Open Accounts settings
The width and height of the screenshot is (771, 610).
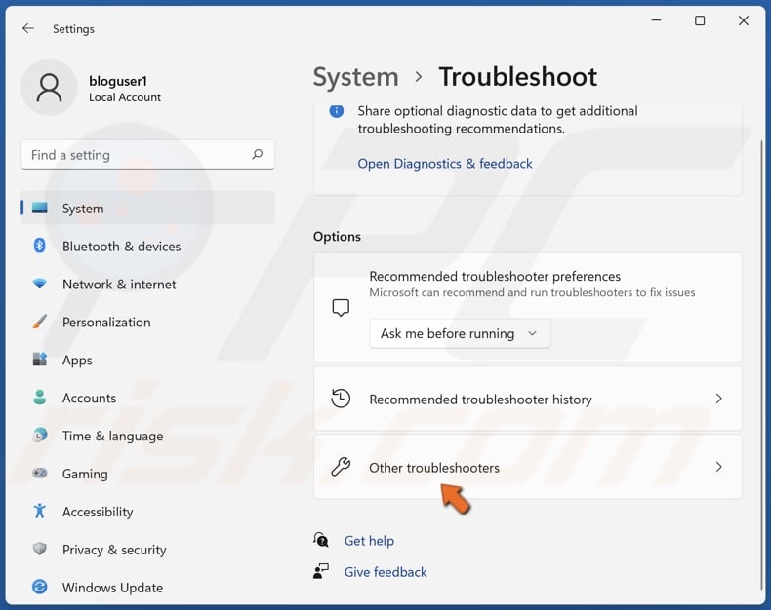pyautogui.click(x=147, y=398)
